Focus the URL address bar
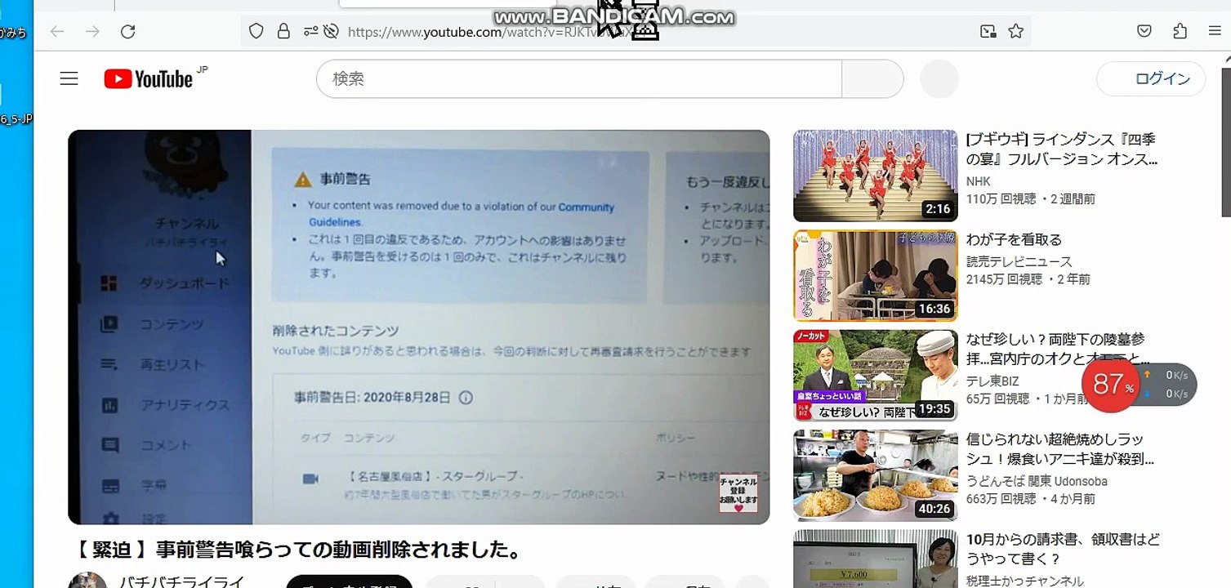The height and width of the screenshot is (588, 1231). point(637,32)
